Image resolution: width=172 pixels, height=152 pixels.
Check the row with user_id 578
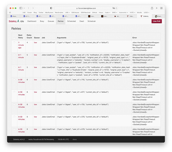[14, 129]
